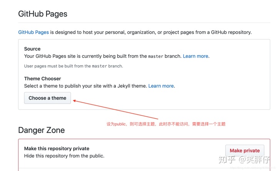Click the 'Make this repository private' label
The image size is (277, 171).
pyautogui.click(x=57, y=149)
